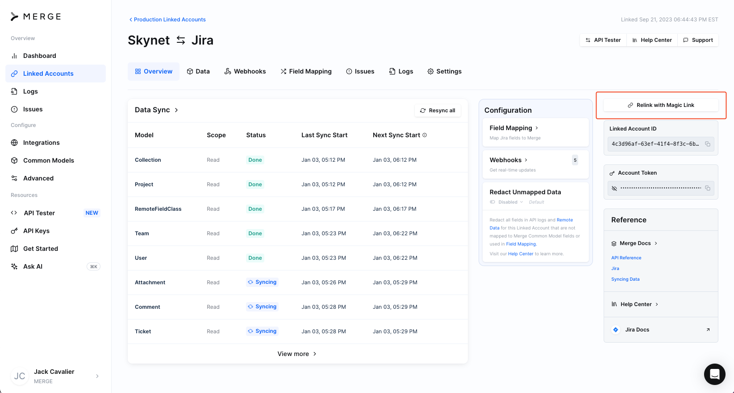Copy the Linked Account ID
Image resolution: width=734 pixels, height=393 pixels.
click(x=708, y=144)
